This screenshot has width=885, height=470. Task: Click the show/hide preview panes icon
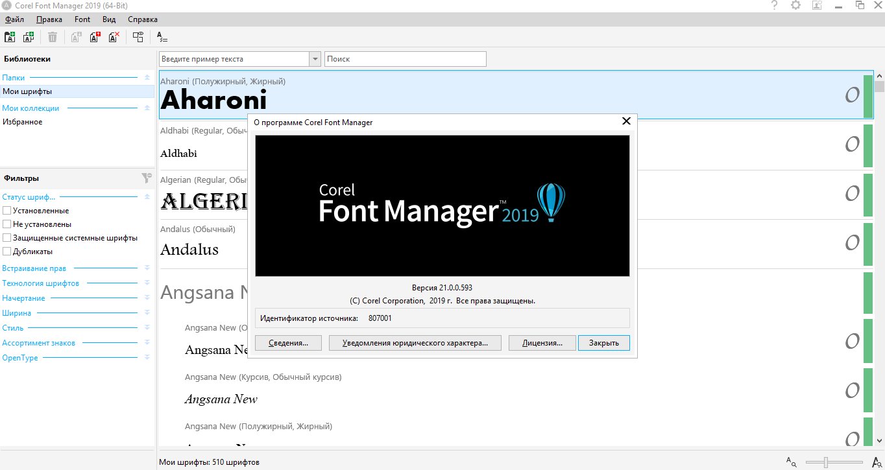(x=138, y=37)
